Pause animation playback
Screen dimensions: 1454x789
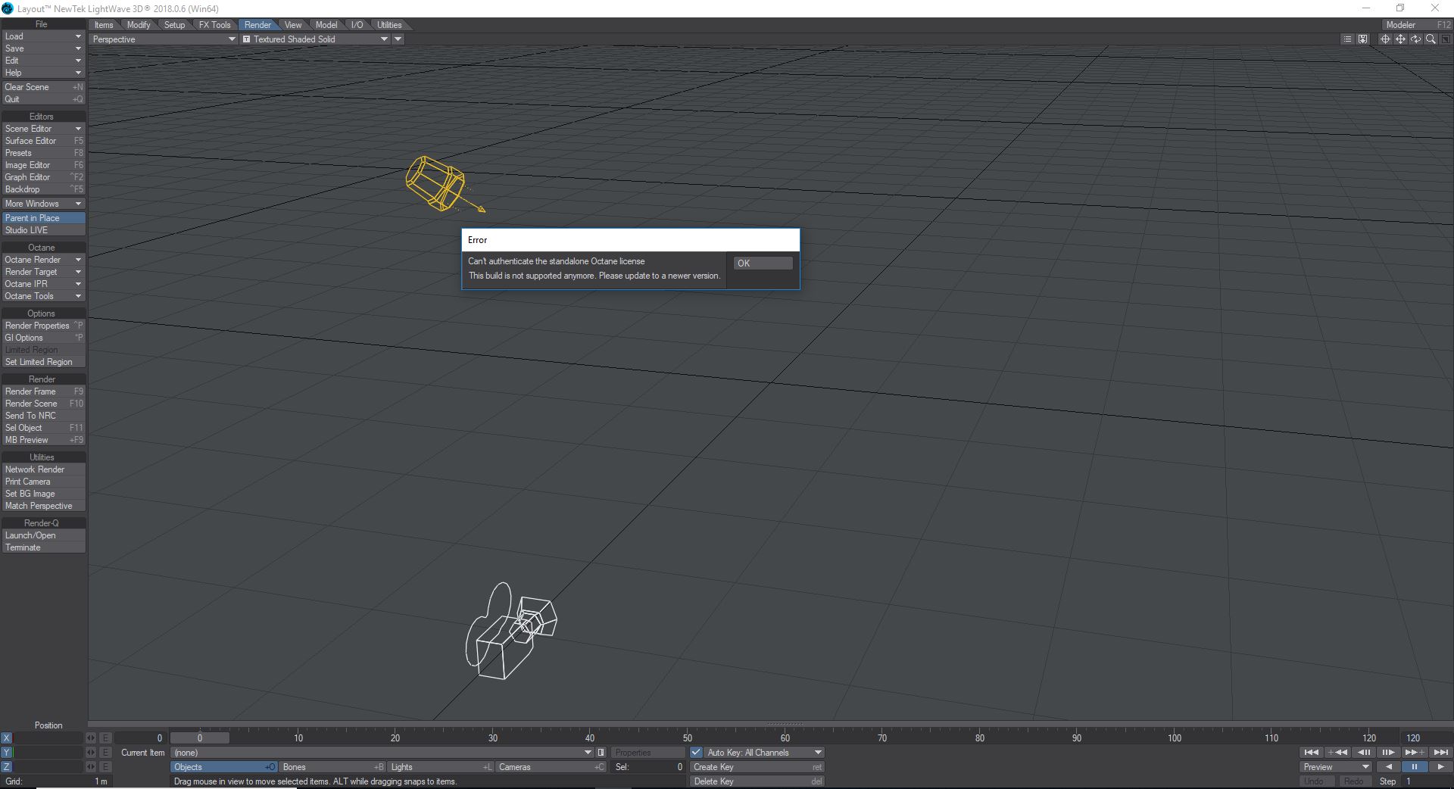[1414, 767]
